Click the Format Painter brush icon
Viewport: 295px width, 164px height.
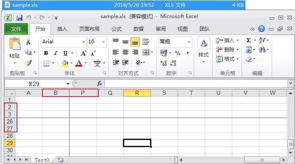tap(28, 63)
